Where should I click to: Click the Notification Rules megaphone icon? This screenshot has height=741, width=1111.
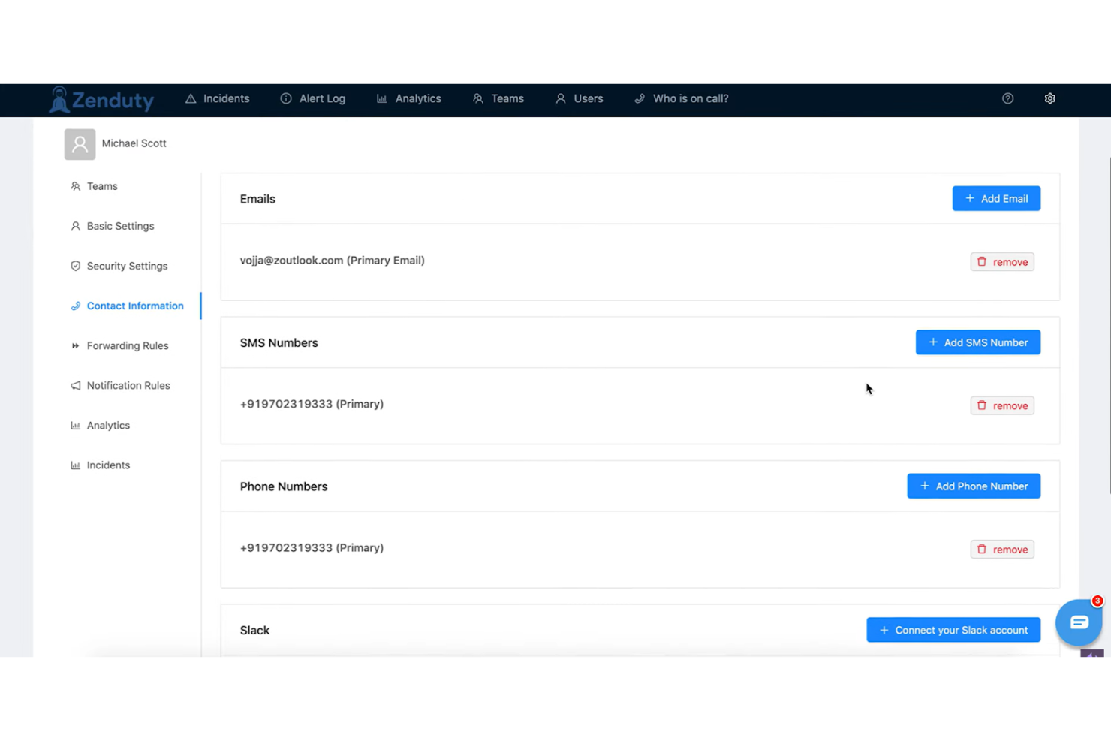click(x=75, y=385)
